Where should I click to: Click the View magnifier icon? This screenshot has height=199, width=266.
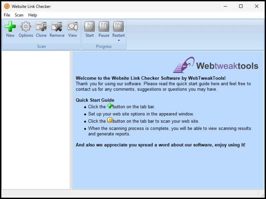(72, 26)
